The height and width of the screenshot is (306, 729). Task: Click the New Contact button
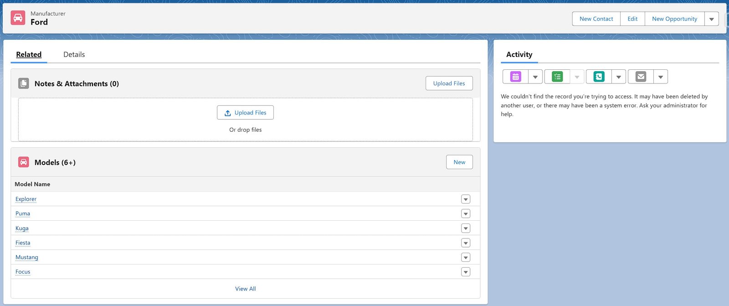[x=596, y=19]
